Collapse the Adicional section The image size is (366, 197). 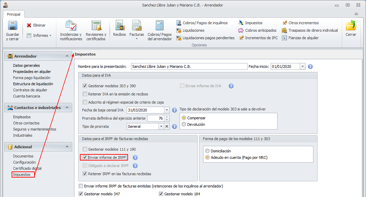pos(67,147)
